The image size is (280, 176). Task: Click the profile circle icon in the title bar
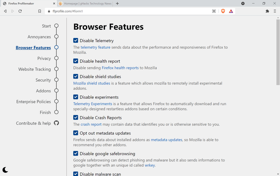243,3
